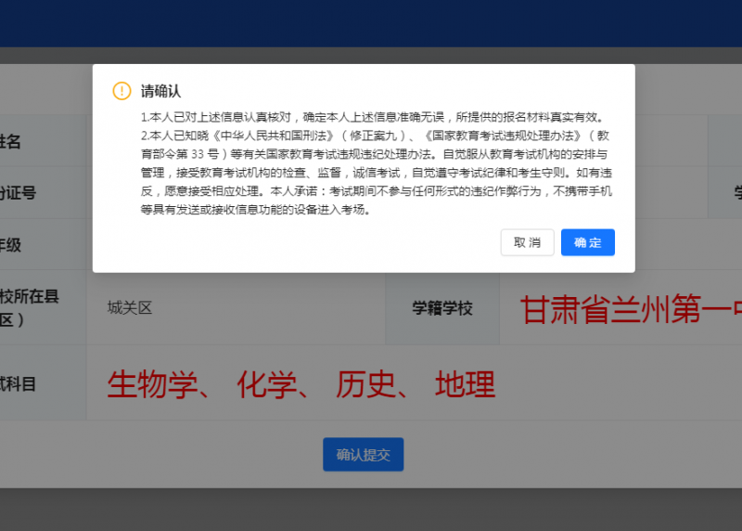Click the 学籍学校 label cell

pyautogui.click(x=442, y=308)
